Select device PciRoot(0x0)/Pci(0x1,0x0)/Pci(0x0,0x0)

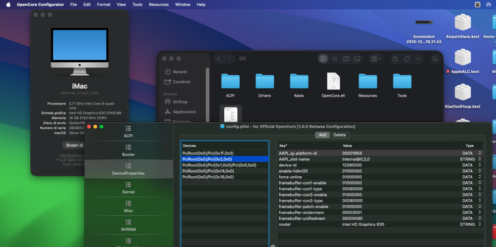[225, 165]
